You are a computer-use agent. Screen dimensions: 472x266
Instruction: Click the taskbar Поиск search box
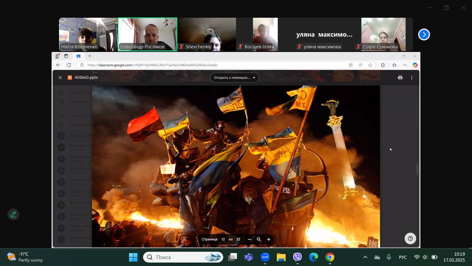[x=183, y=257]
